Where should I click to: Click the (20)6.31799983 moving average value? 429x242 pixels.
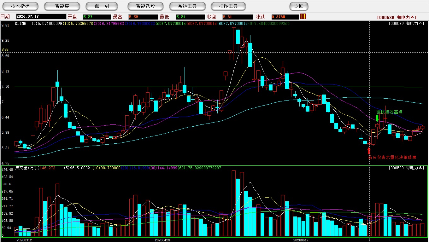pyautogui.click(x=108, y=24)
